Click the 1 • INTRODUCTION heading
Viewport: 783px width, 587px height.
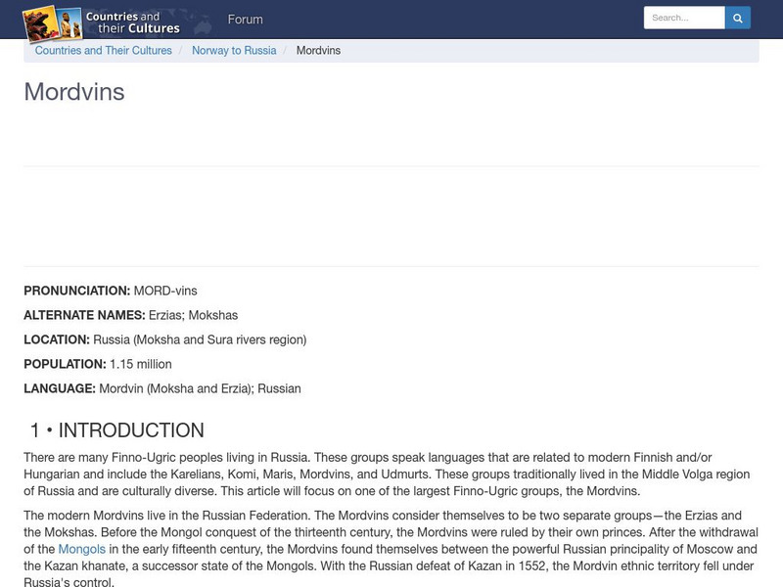[117, 430]
